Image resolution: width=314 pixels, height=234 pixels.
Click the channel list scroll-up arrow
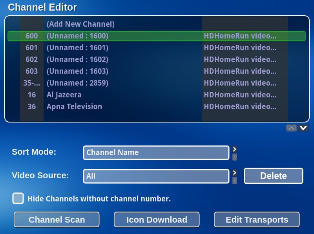pyautogui.click(x=291, y=128)
